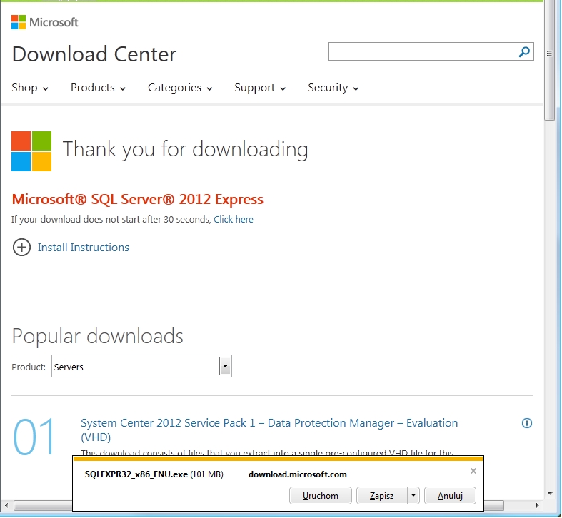Open the Product Servers dropdown
The image size is (562, 518).
coord(141,366)
